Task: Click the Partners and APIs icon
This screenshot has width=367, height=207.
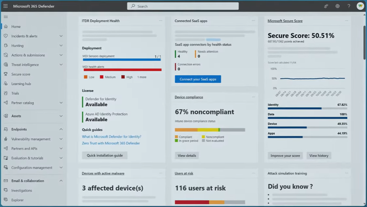Action: pyautogui.click(x=6, y=148)
